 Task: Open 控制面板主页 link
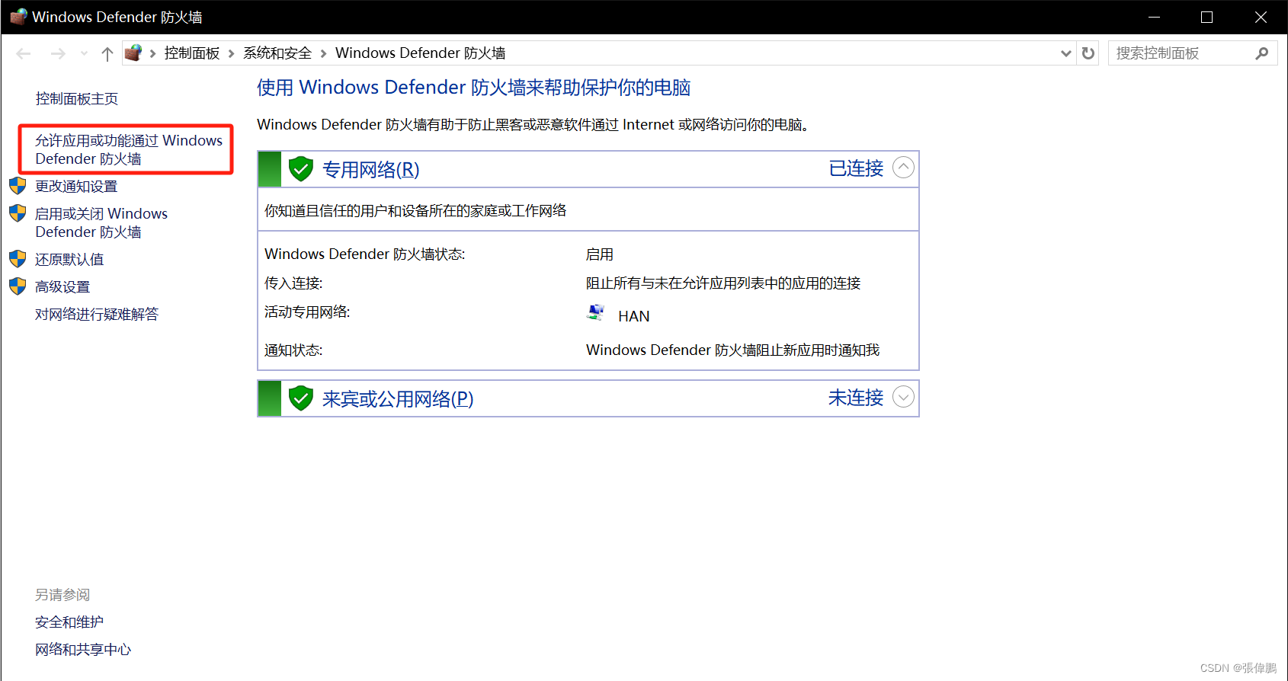point(77,98)
